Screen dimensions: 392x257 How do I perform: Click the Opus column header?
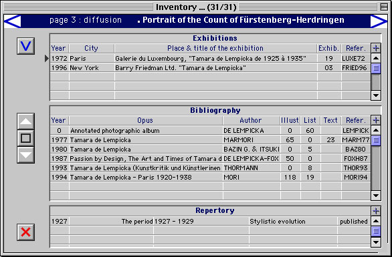pos(145,120)
